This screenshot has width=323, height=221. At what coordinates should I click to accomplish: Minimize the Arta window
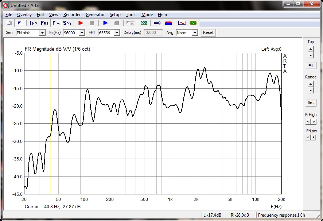(288, 4)
